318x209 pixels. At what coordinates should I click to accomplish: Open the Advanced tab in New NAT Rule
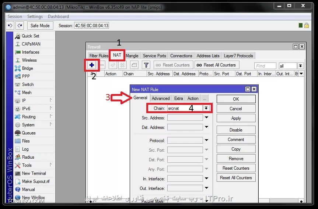161,98
